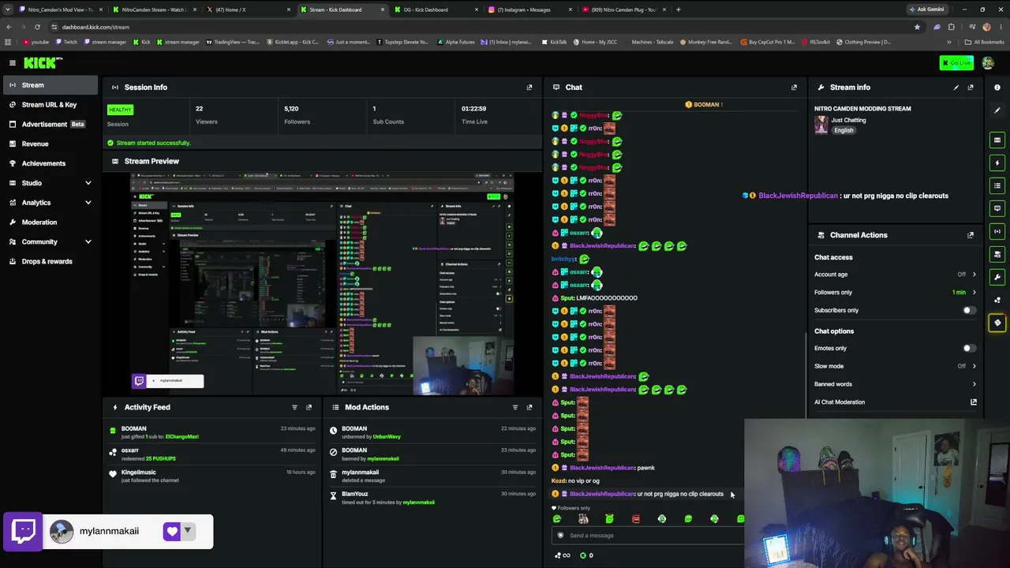Viewport: 1010px width, 568px height.
Task: Click the highlighted tag icon in right rail
Action: 997,323
